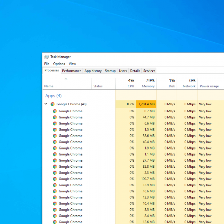Click the Task Manager title bar icon
This screenshot has height=224, width=224.
[x=47, y=57]
